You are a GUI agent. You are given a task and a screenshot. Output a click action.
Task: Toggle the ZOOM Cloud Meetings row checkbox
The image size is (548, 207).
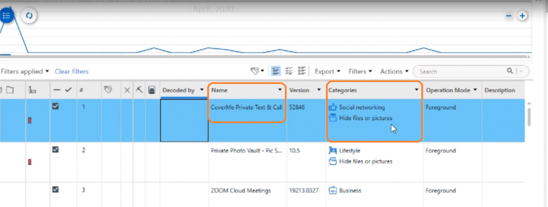coord(55,189)
